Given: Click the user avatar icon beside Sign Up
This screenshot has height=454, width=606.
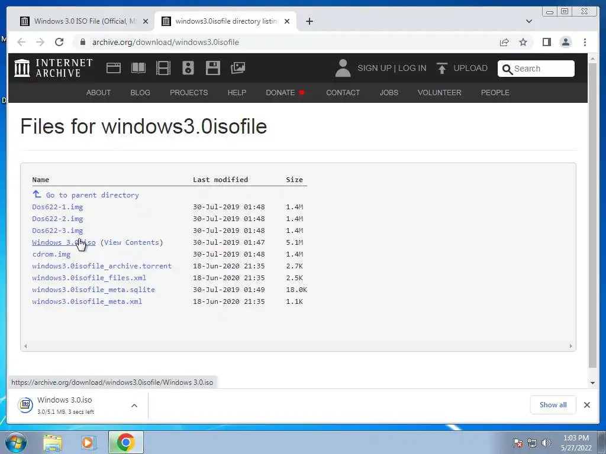Looking at the screenshot, I should point(343,68).
